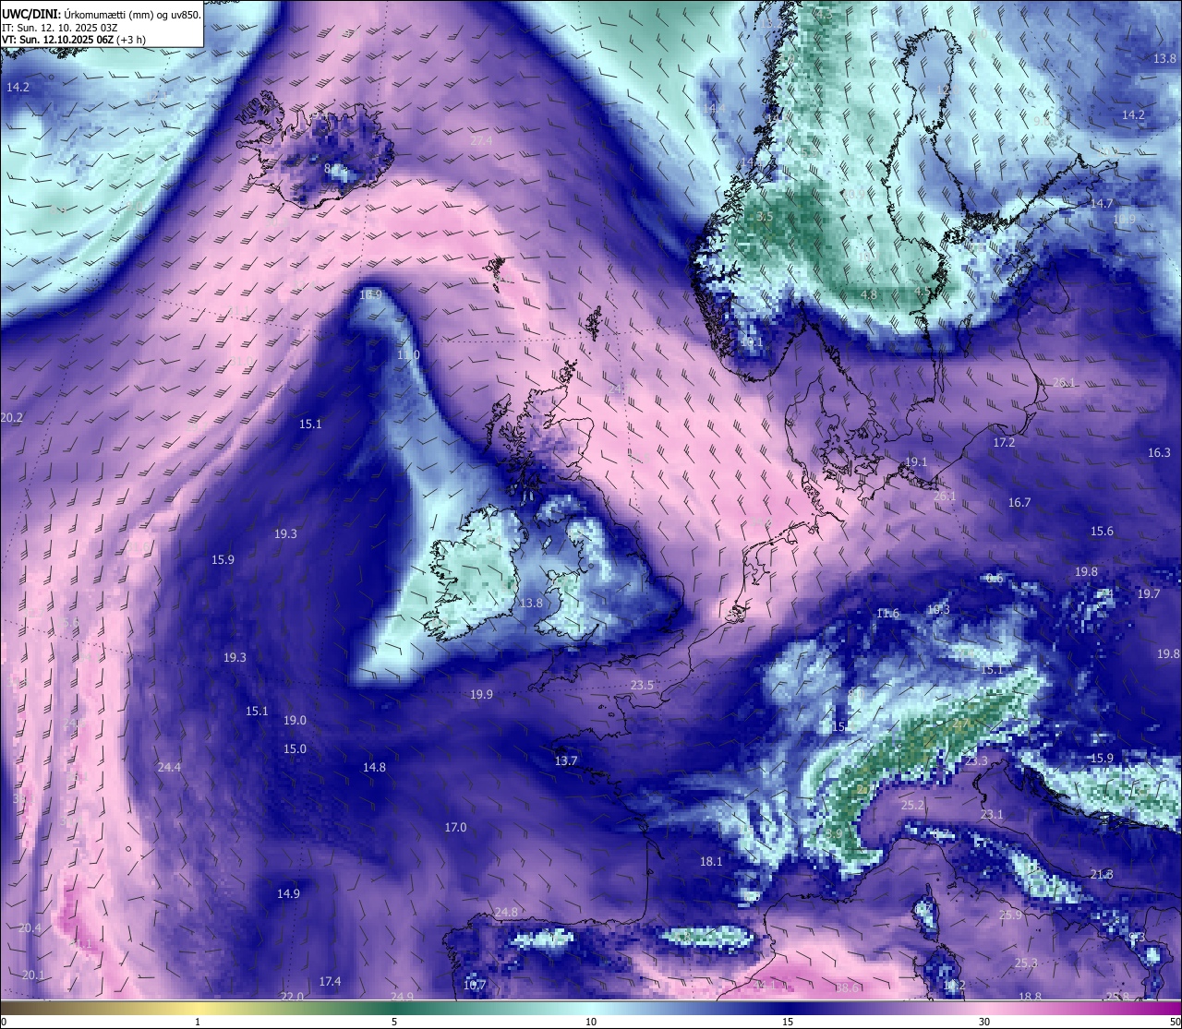The height and width of the screenshot is (1029, 1182).
Task: Select the 17.2 value label
Action: click(1004, 443)
